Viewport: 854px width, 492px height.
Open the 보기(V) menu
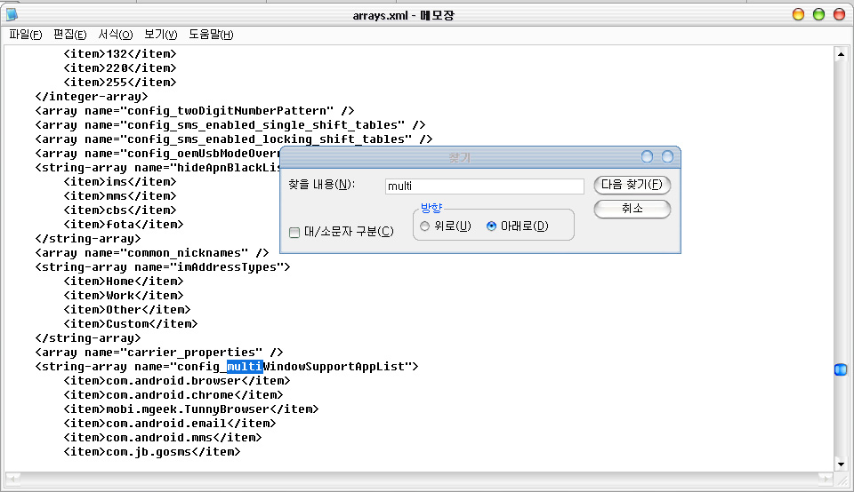pos(161,35)
